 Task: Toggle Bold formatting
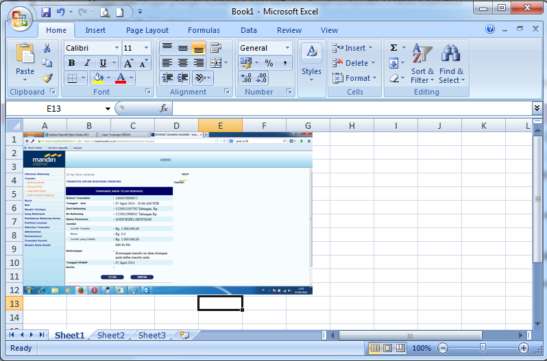(x=72, y=63)
